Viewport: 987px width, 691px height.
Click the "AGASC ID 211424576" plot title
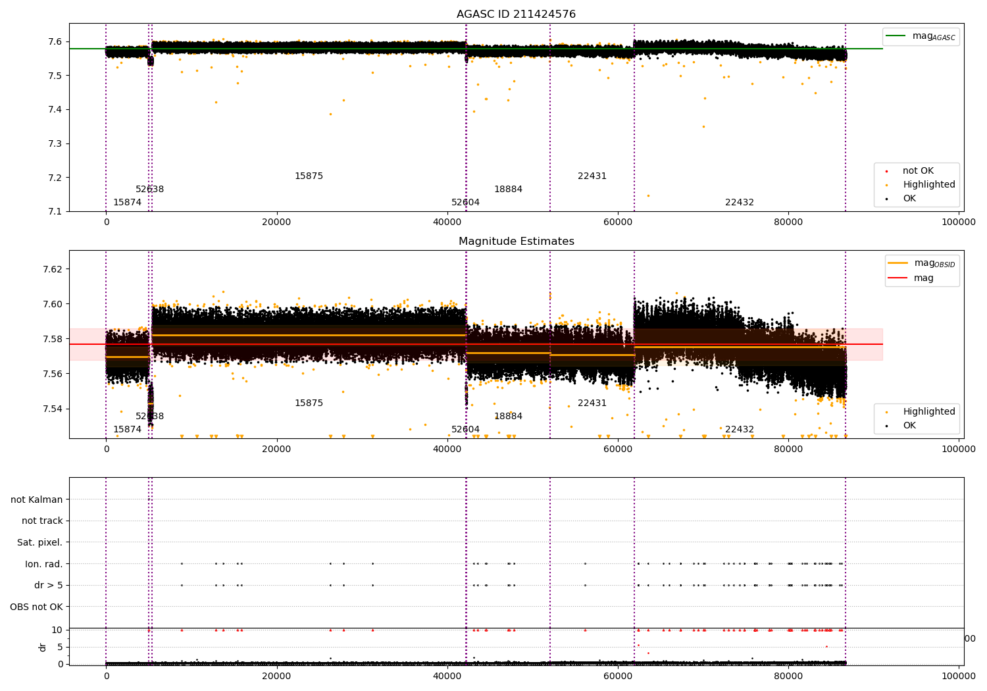pyautogui.click(x=516, y=14)
